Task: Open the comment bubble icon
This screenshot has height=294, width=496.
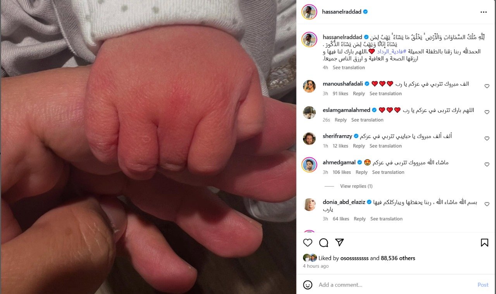Action: 324,242
